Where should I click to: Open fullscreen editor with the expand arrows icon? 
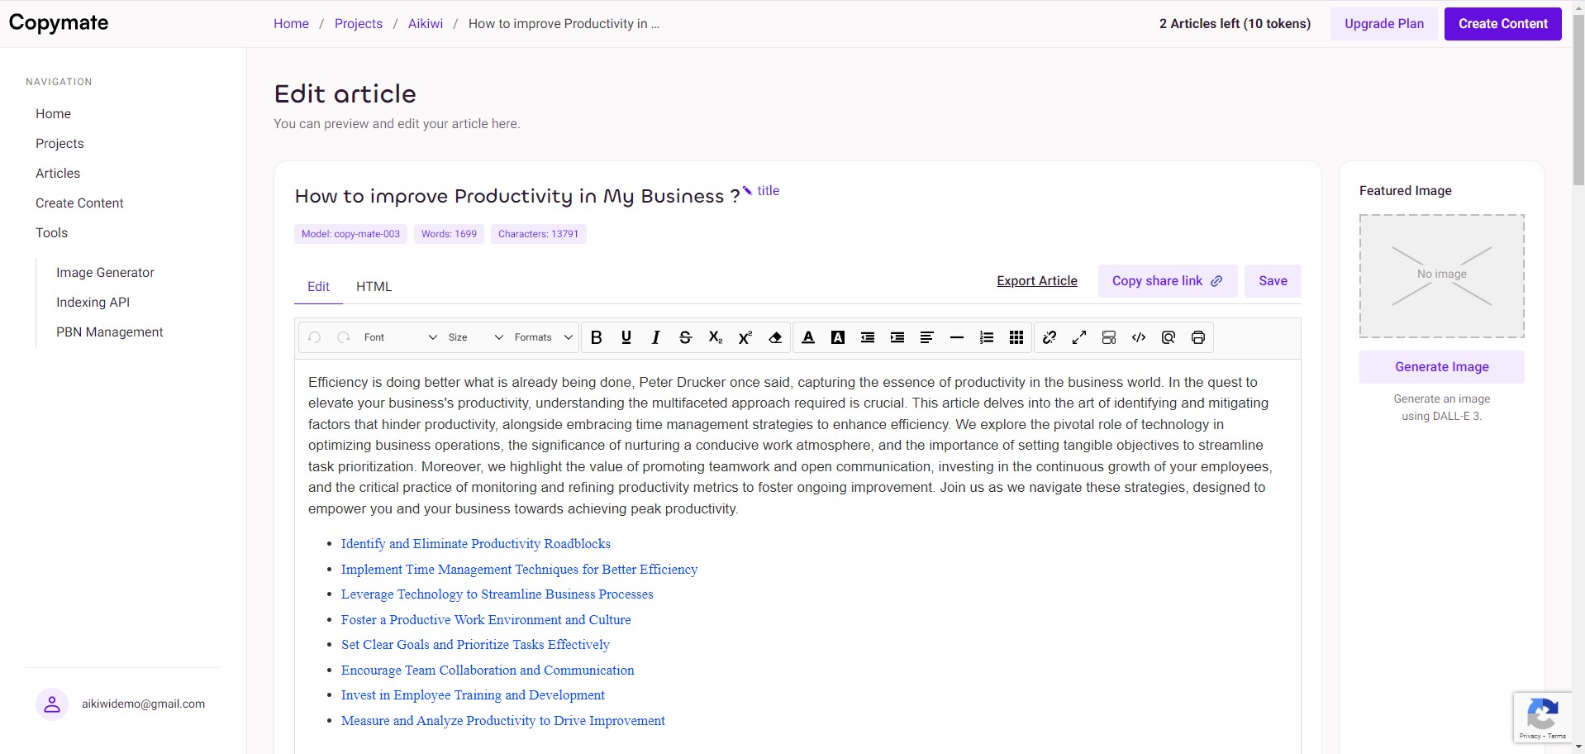[1079, 337]
